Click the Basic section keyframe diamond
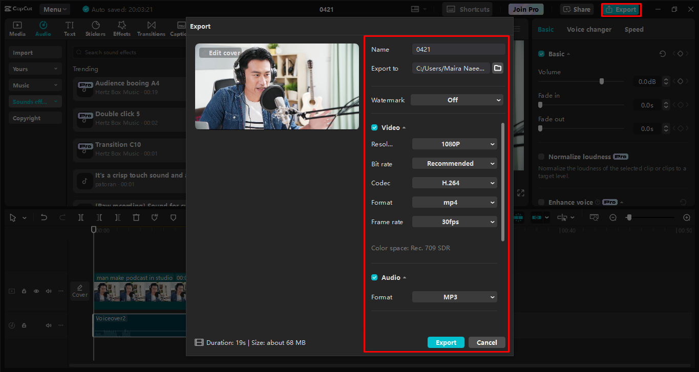This screenshot has width=699, height=372. click(680, 54)
